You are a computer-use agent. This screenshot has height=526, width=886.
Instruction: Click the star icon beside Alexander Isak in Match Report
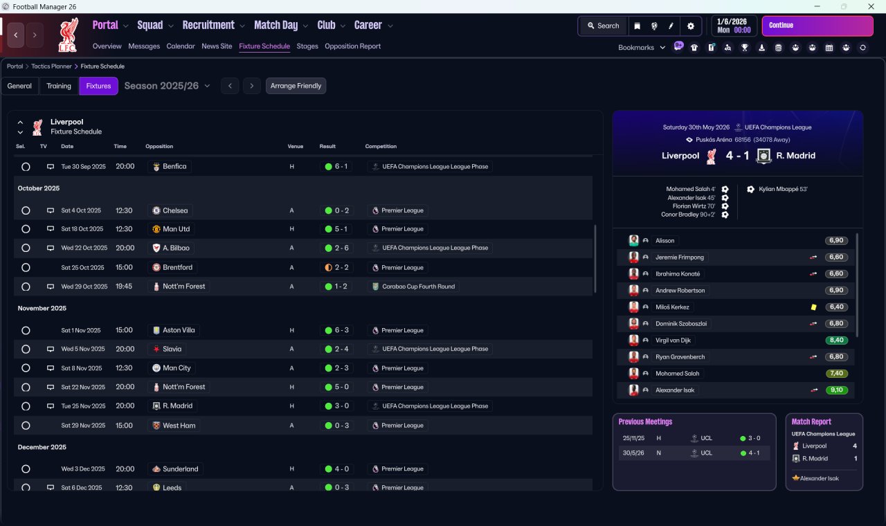796,478
